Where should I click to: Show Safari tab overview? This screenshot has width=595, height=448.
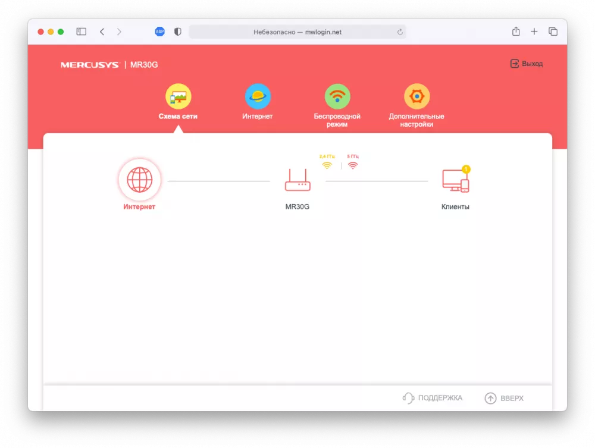tap(553, 32)
